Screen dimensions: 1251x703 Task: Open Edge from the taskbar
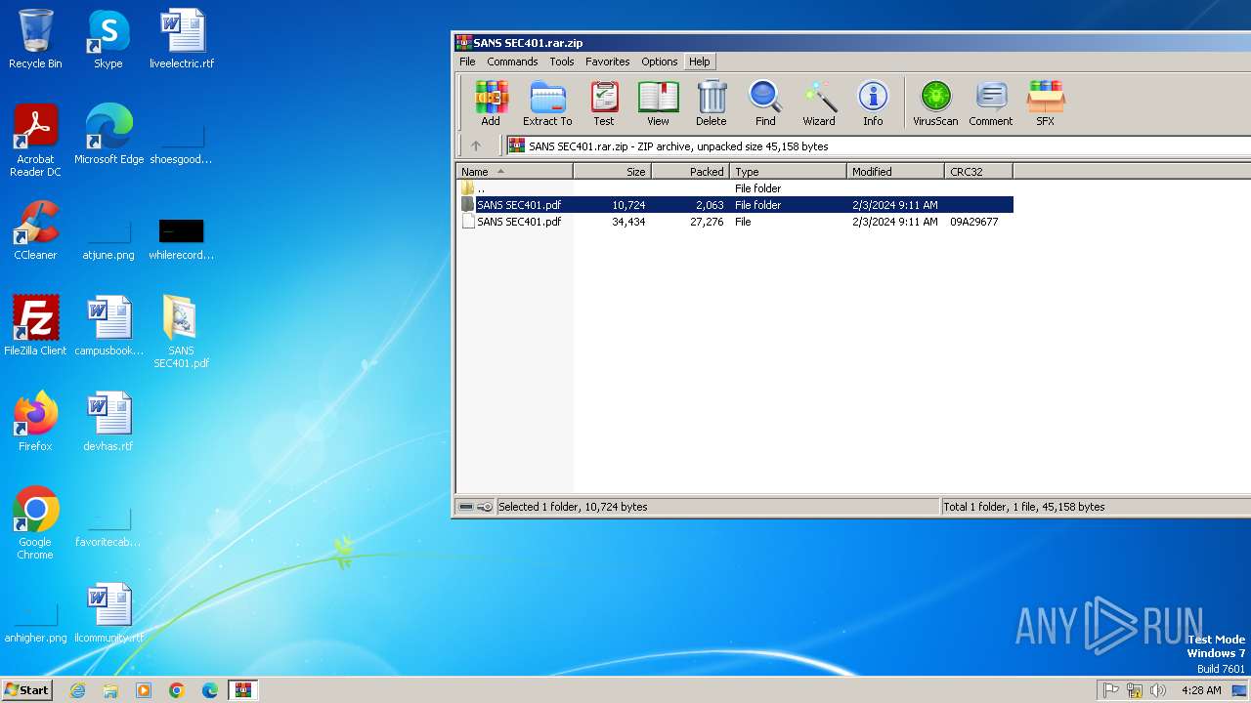tap(210, 690)
